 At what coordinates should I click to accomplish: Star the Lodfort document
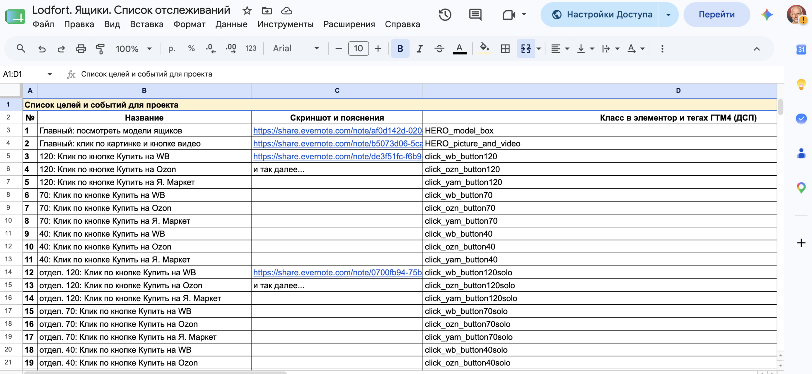pos(247,11)
